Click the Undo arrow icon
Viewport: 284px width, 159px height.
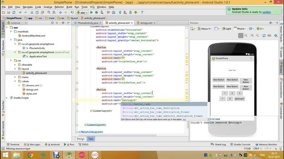coord(20,12)
